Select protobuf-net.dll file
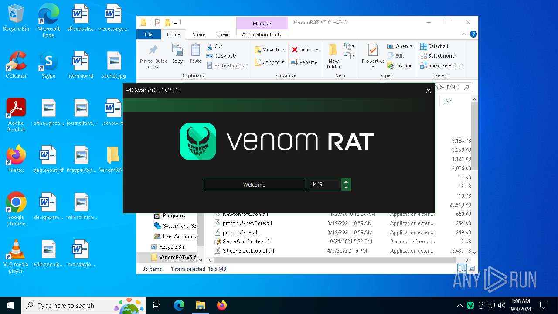The image size is (558, 314). pyautogui.click(x=241, y=232)
